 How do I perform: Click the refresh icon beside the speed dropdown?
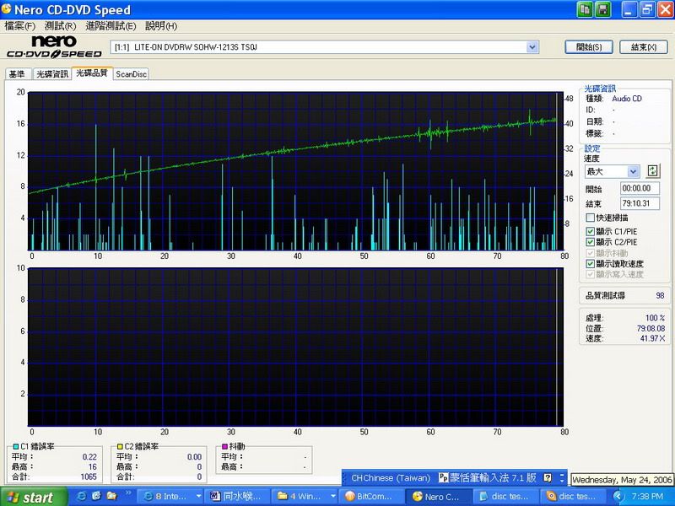pyautogui.click(x=652, y=171)
